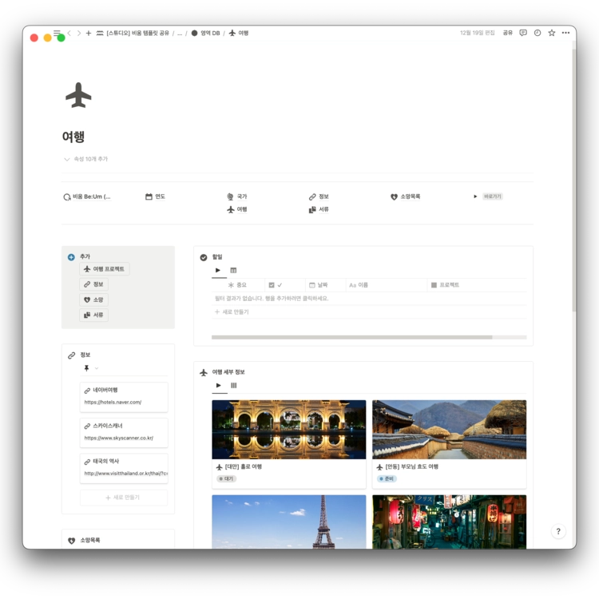Click the comments icon in top bar
Screen dimensions: 599x599
523,33
